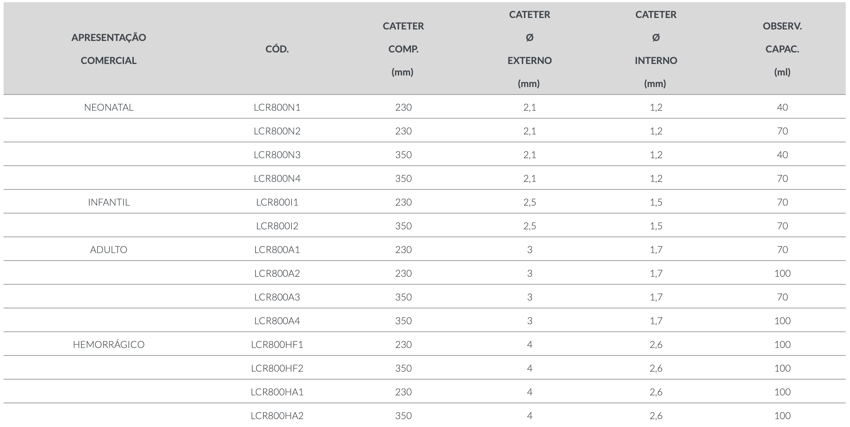
Task: Select the internal diameter in the LCR800HF2 row
Action: click(656, 368)
